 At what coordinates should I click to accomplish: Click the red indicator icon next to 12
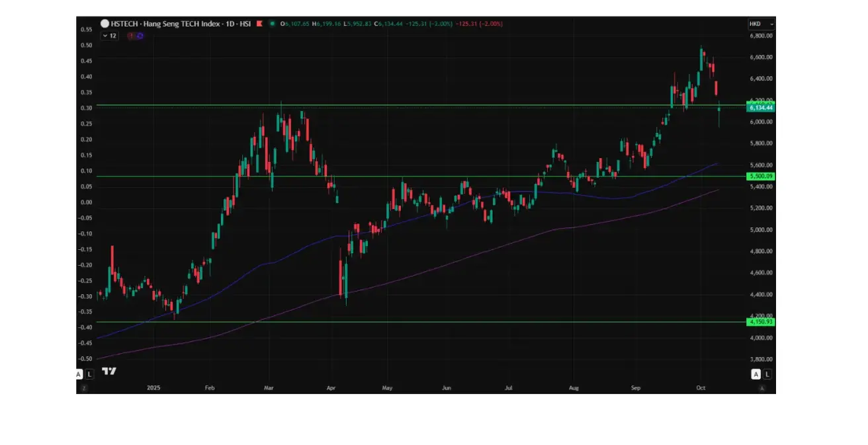click(132, 36)
